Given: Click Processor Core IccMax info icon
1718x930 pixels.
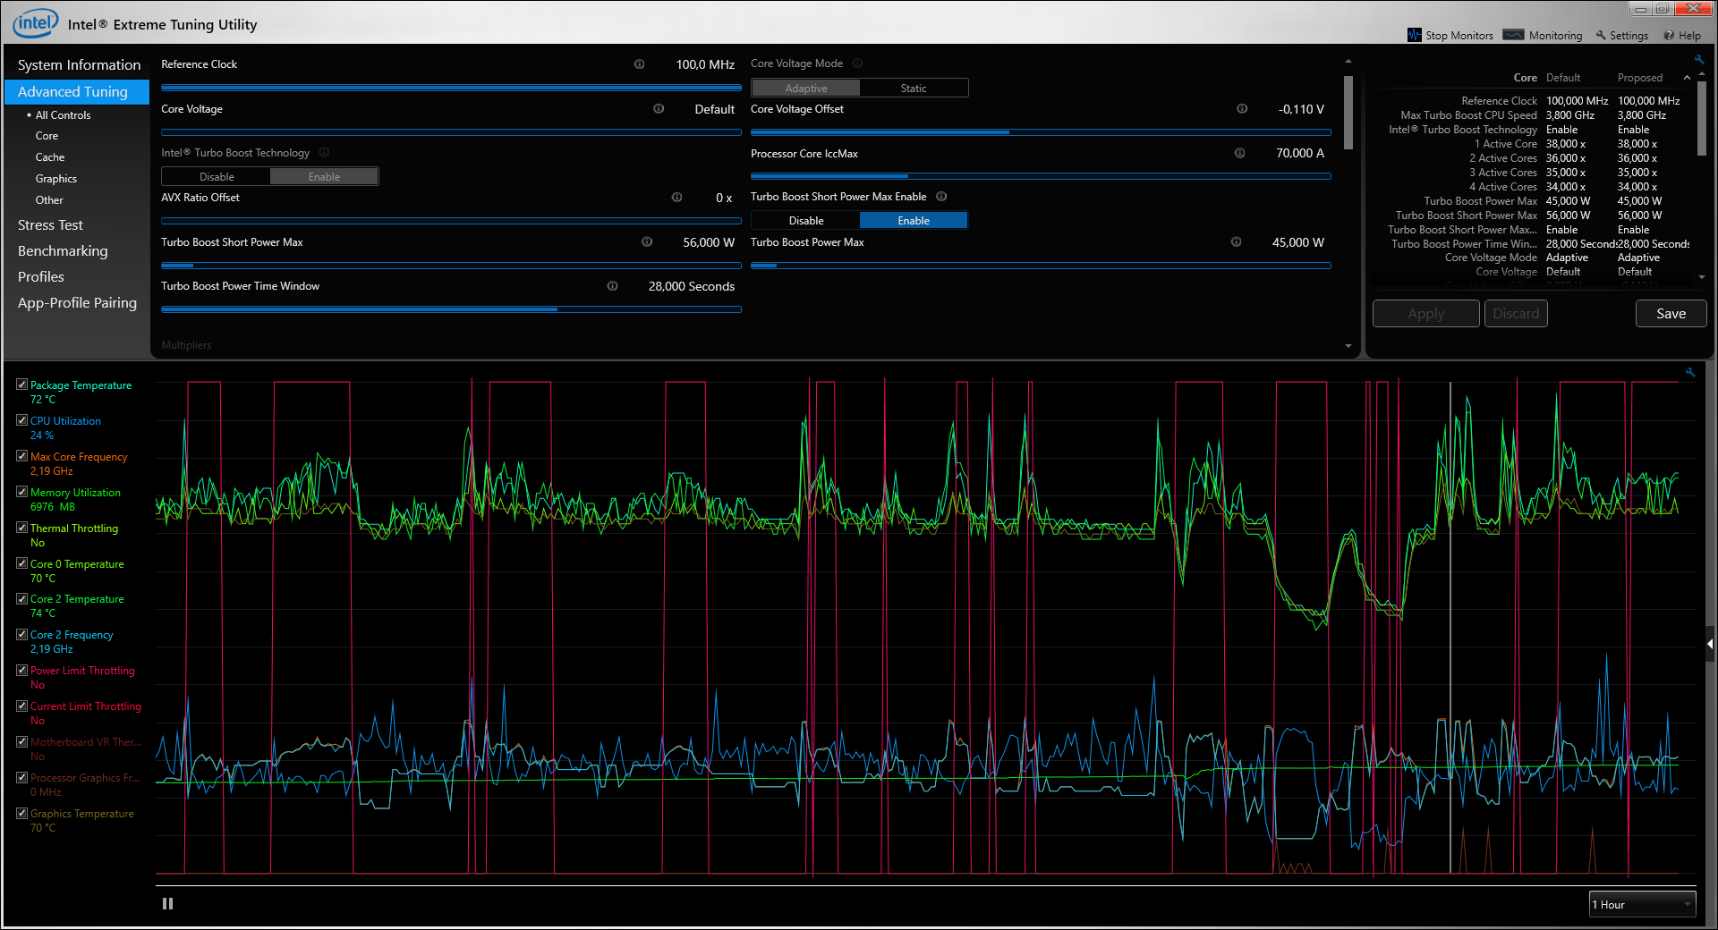Looking at the screenshot, I should pos(1239,153).
